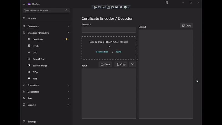
Task: Click the Generators category icon
Action: click(24, 92)
